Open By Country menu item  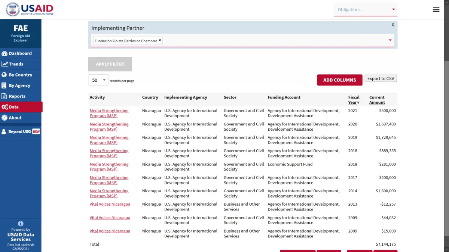click(21, 75)
